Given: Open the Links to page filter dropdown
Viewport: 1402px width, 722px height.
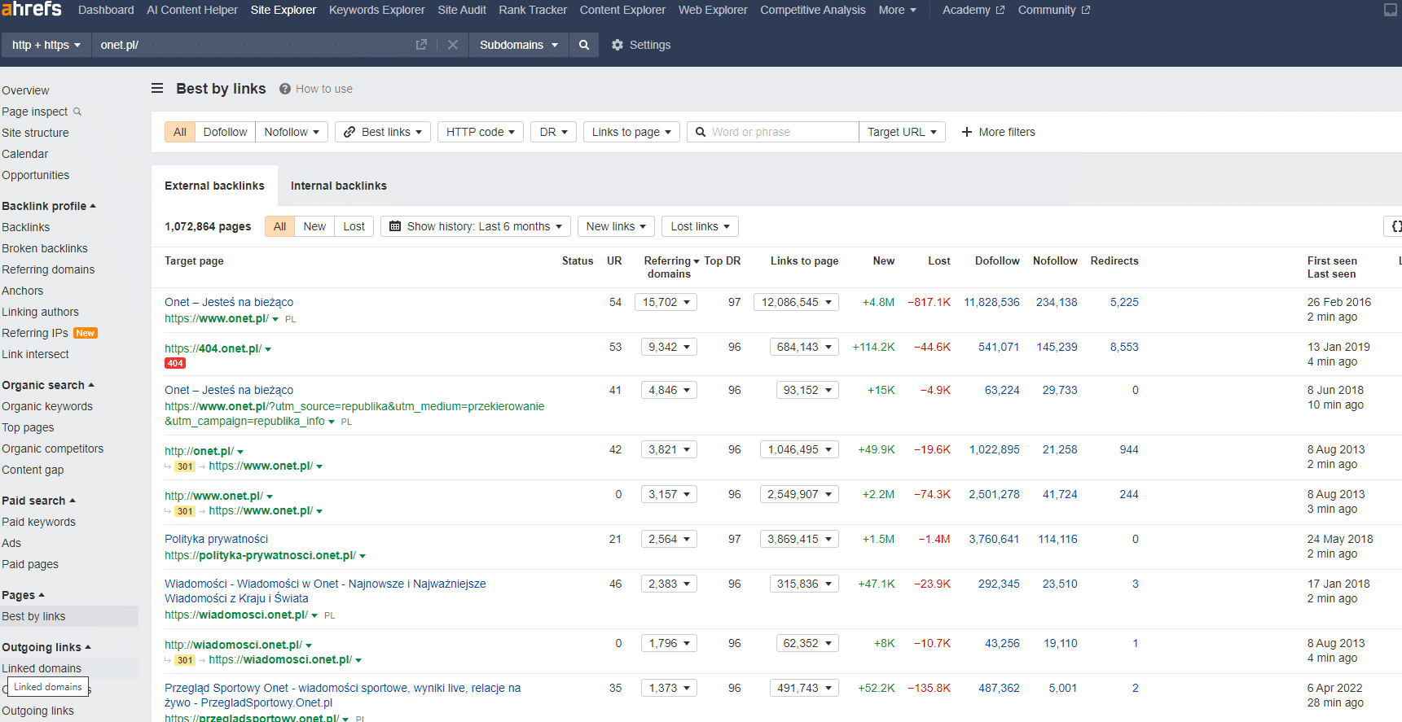Looking at the screenshot, I should pyautogui.click(x=631, y=132).
